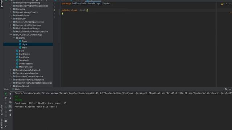Click 'Process finished with exit code 0' text

coord(36,107)
